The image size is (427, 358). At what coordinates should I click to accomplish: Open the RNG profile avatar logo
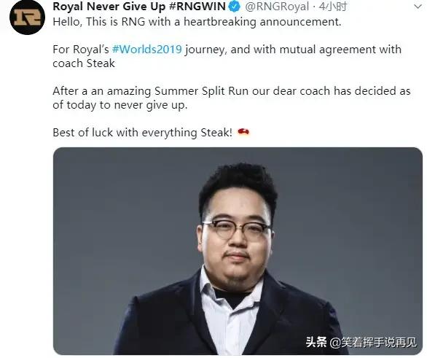[27, 17]
